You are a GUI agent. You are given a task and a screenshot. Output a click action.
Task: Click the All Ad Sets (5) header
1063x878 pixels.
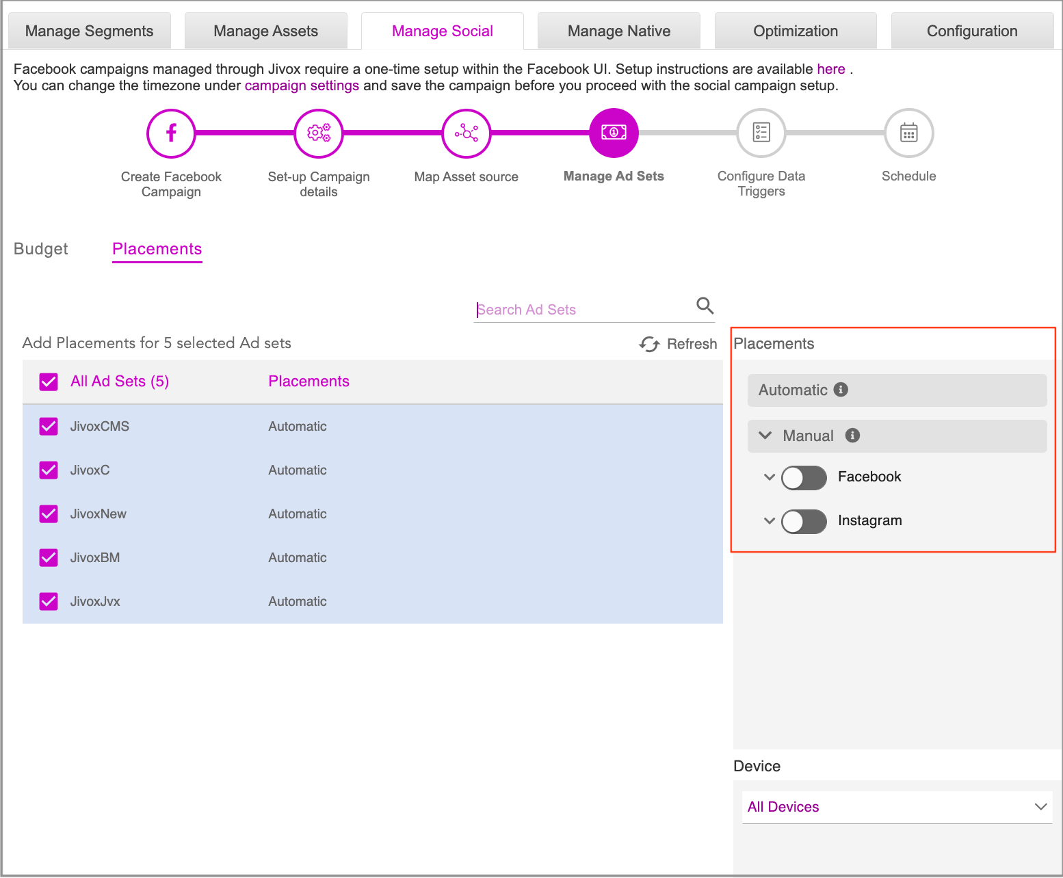coord(120,382)
